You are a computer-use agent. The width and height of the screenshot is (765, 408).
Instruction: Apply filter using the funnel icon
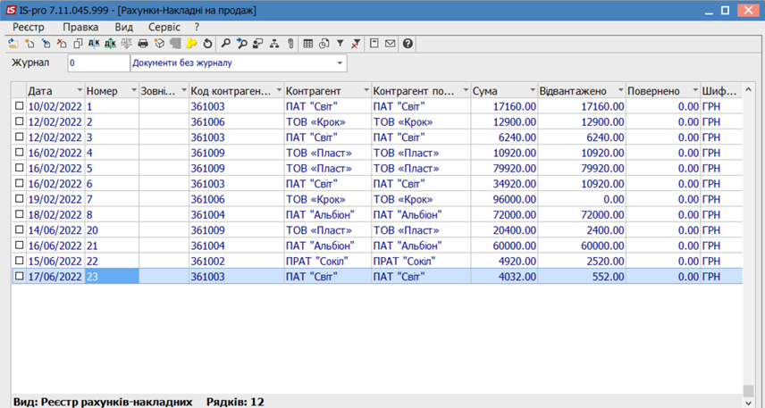point(340,44)
